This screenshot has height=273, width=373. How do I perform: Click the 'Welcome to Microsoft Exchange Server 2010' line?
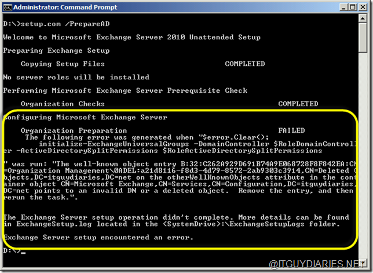point(131,37)
